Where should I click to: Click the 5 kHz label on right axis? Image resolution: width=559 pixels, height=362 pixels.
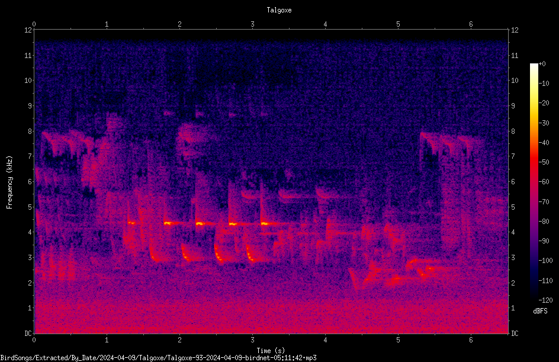pos(513,207)
